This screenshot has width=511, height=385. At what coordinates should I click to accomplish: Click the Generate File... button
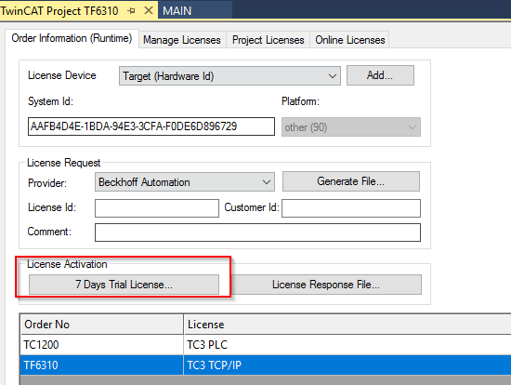(x=351, y=181)
